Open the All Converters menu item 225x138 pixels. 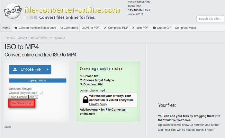point(69,28)
